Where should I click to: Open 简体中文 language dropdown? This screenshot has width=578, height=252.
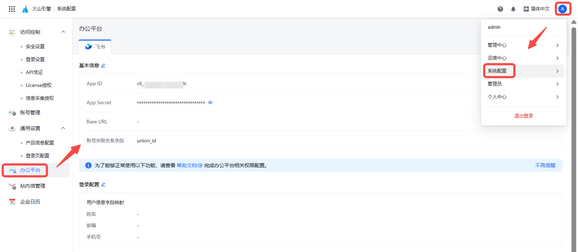coord(537,9)
